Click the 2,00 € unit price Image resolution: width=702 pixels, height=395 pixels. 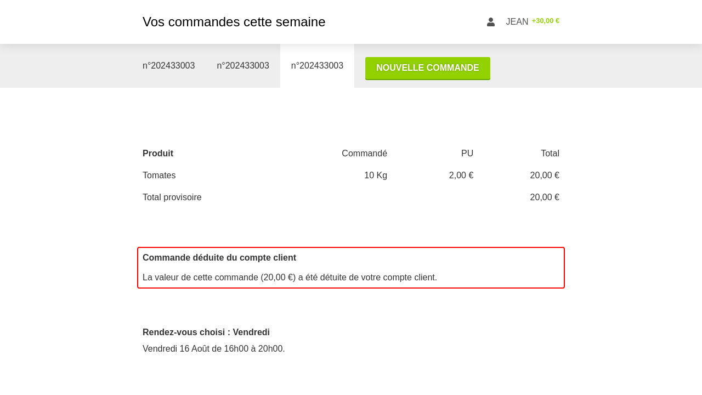(461, 176)
